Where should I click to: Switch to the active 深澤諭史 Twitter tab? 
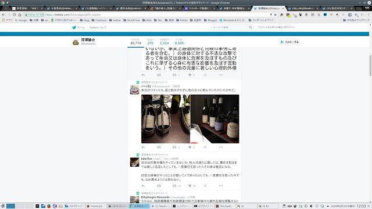point(269,8)
